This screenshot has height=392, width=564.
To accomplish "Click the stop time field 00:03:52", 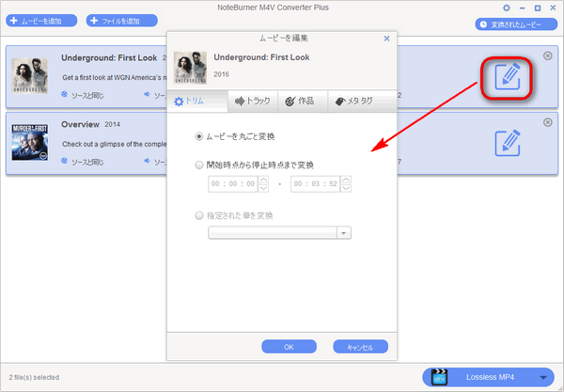I will 316,183.
